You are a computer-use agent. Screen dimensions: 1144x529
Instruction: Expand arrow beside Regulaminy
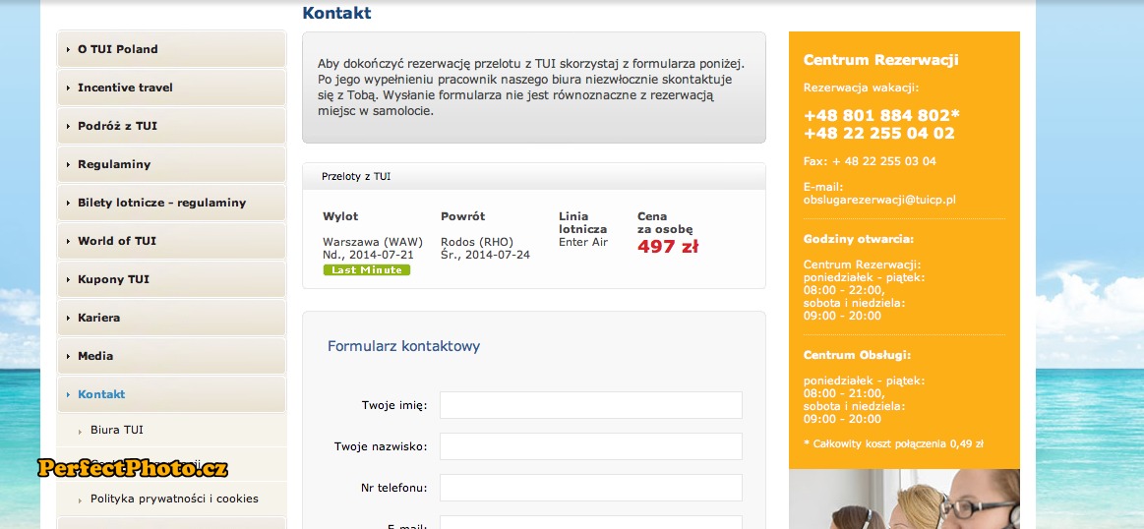coord(69,165)
